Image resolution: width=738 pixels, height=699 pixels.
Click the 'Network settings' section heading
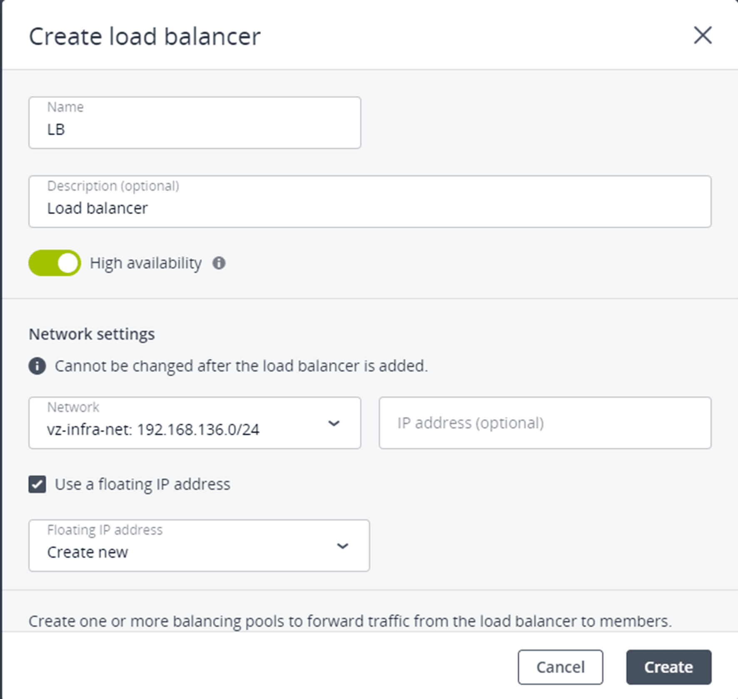tap(92, 334)
